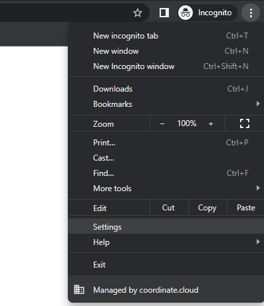Click the 100% zoom level value
Image resolution: width=264 pixels, height=306 pixels.
coord(187,123)
